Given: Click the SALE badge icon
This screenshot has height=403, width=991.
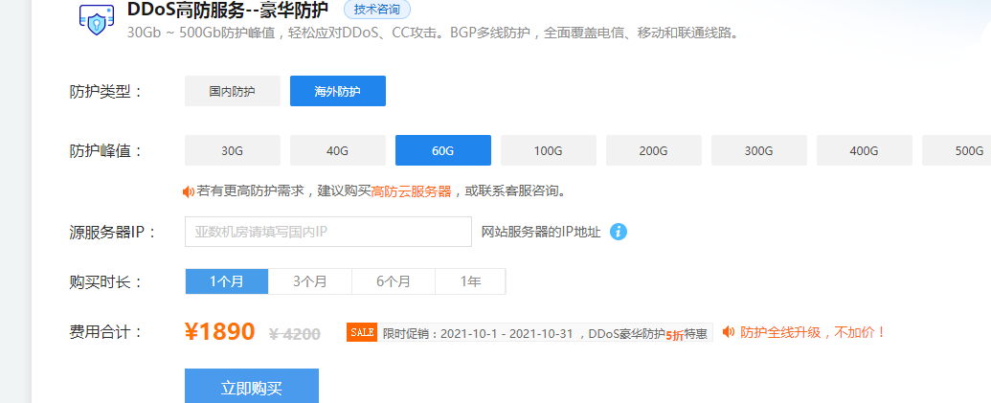Looking at the screenshot, I should coord(362,332).
